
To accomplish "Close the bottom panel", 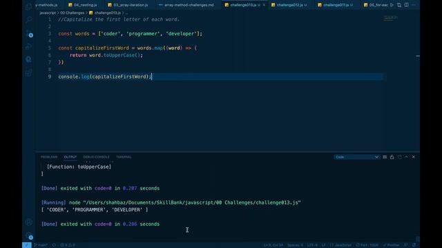I will (414, 157).
